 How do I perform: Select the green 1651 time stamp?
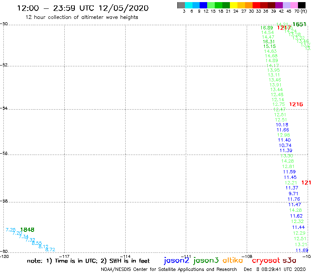pos(299,24)
